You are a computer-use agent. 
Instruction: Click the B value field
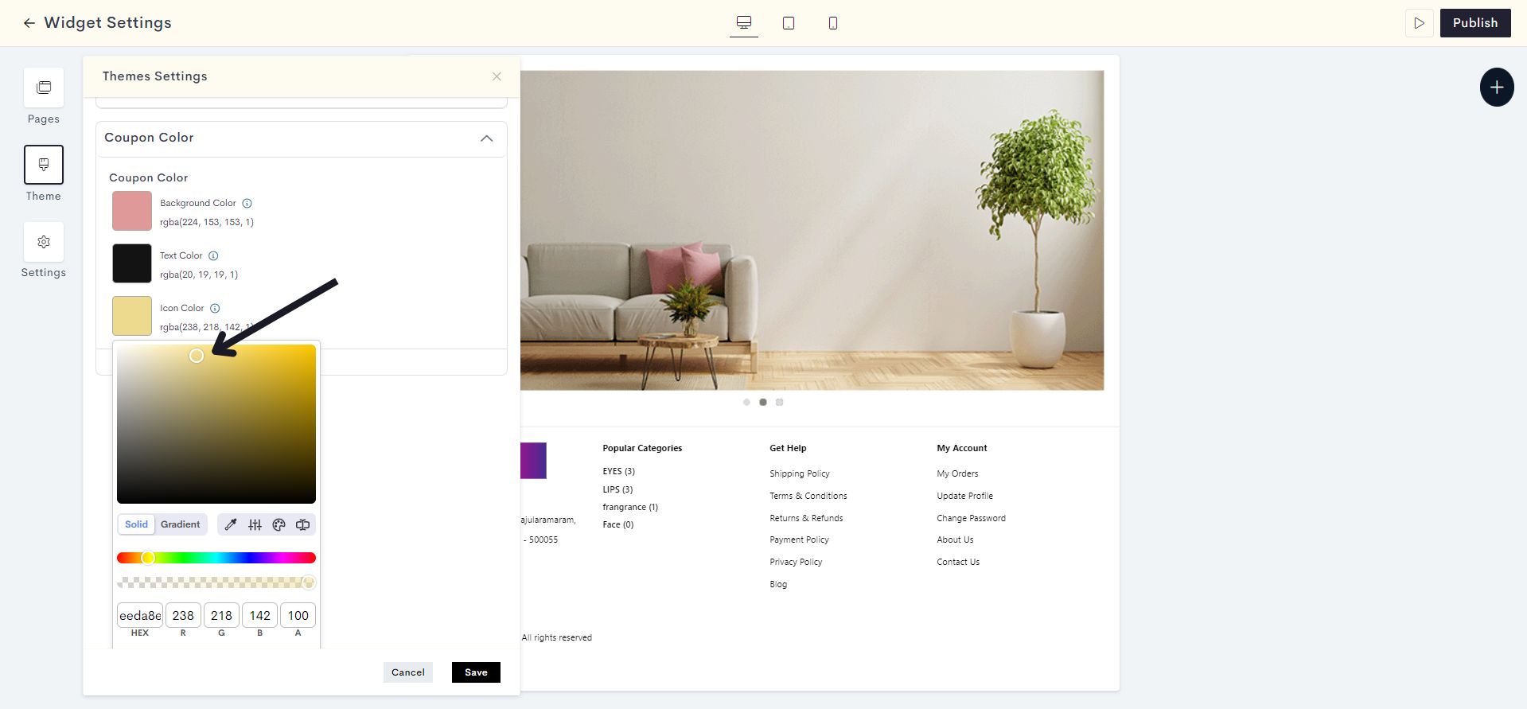tap(259, 615)
